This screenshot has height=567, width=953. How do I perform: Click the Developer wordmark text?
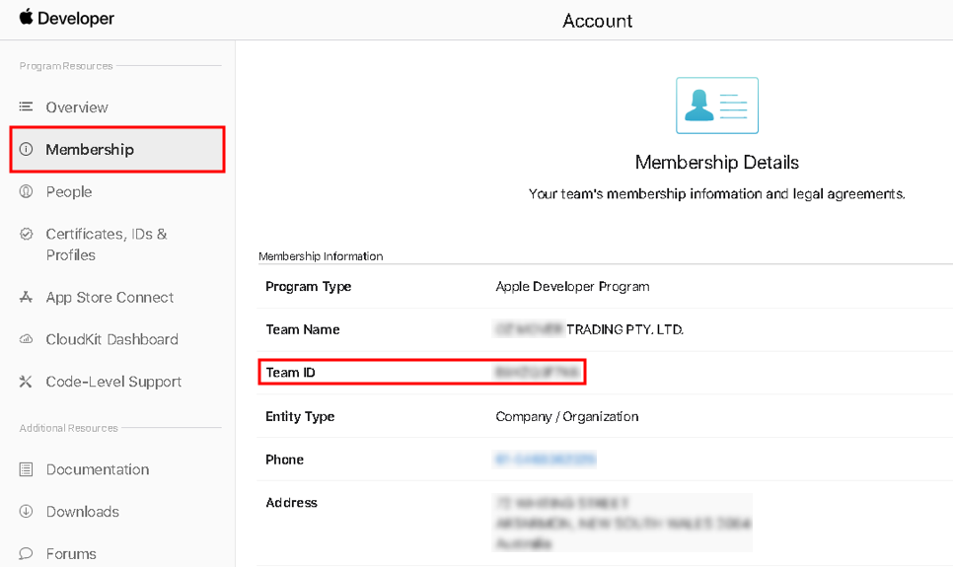(76, 18)
